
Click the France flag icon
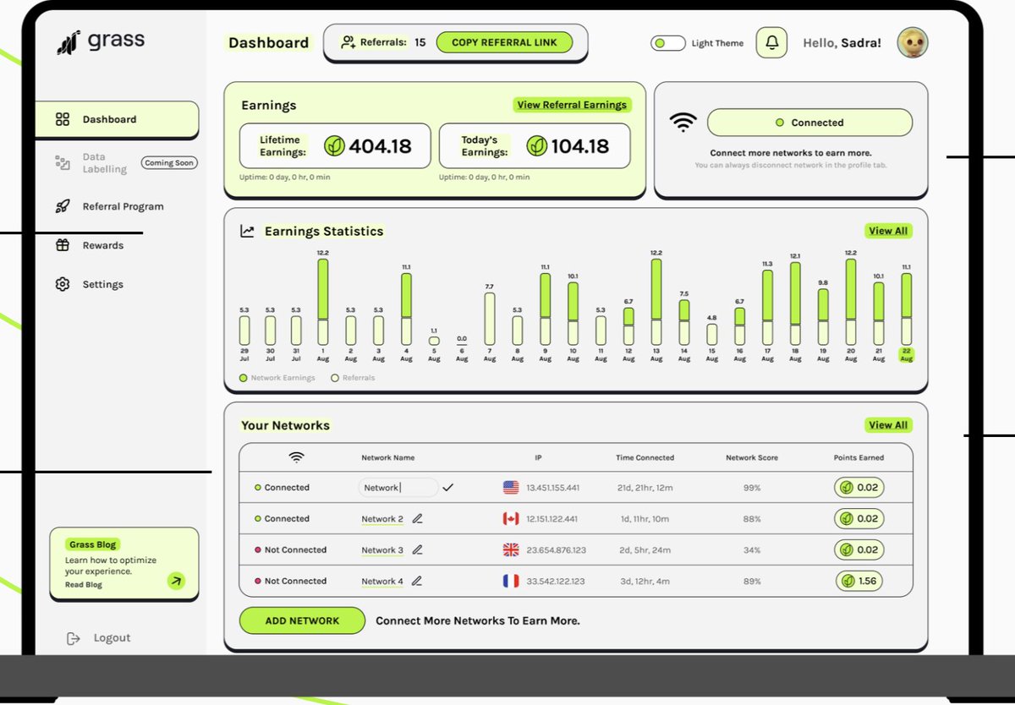[511, 582]
